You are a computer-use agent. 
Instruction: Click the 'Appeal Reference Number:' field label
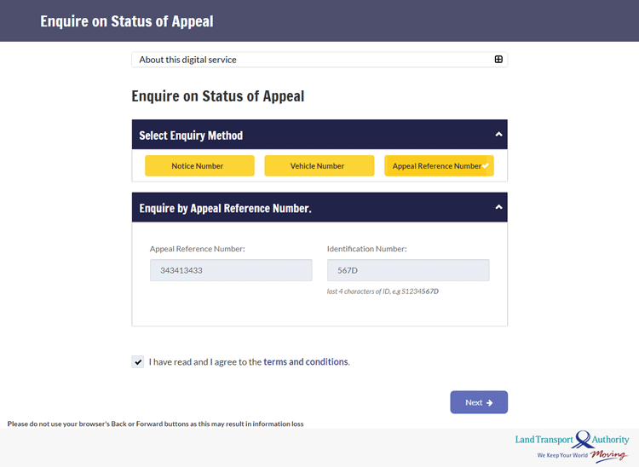click(x=198, y=249)
